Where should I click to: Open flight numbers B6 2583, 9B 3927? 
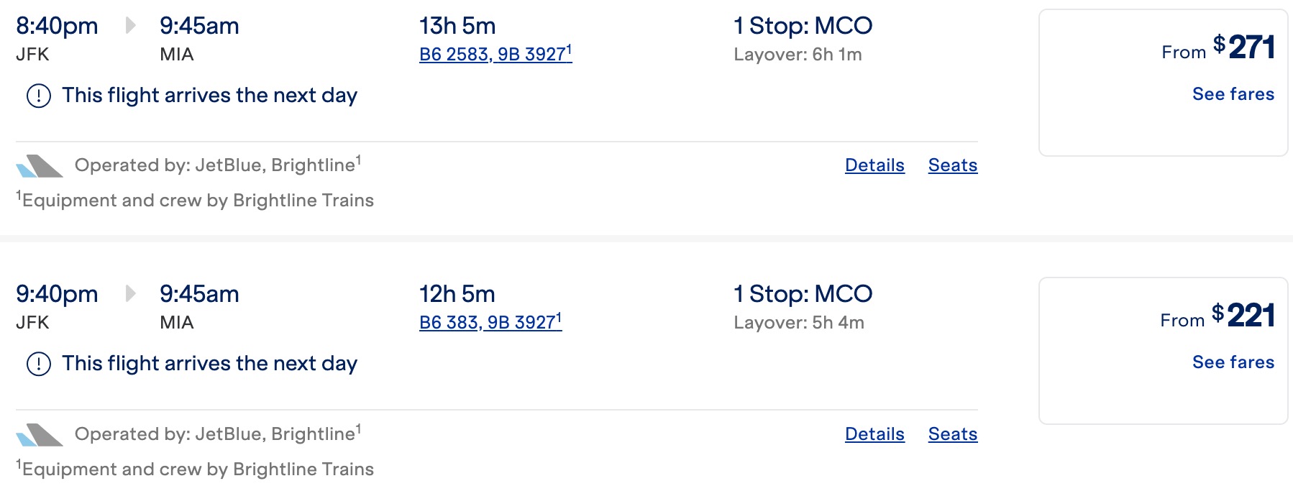[x=495, y=54]
